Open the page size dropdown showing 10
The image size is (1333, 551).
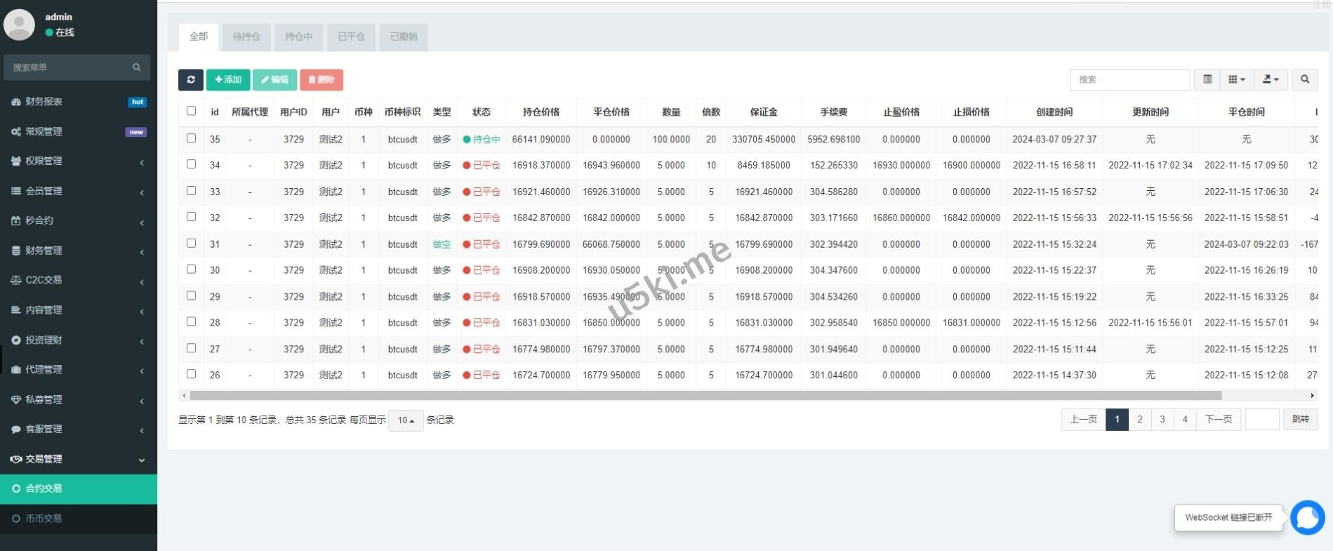406,420
